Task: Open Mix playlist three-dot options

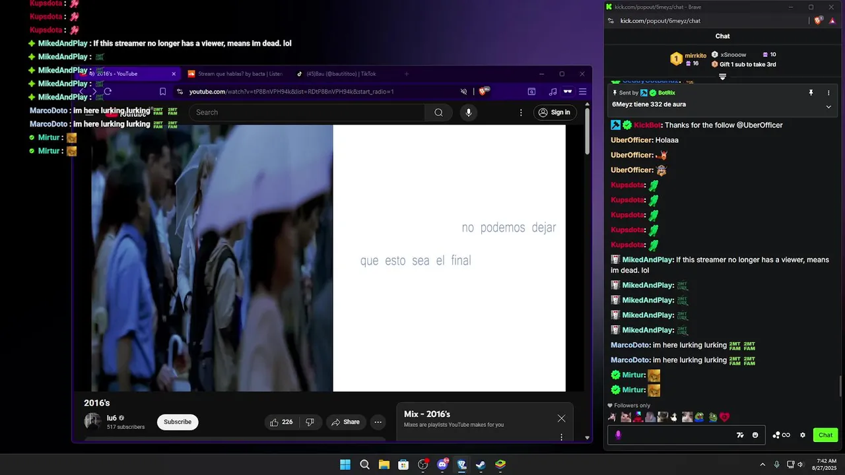Action: (x=562, y=437)
